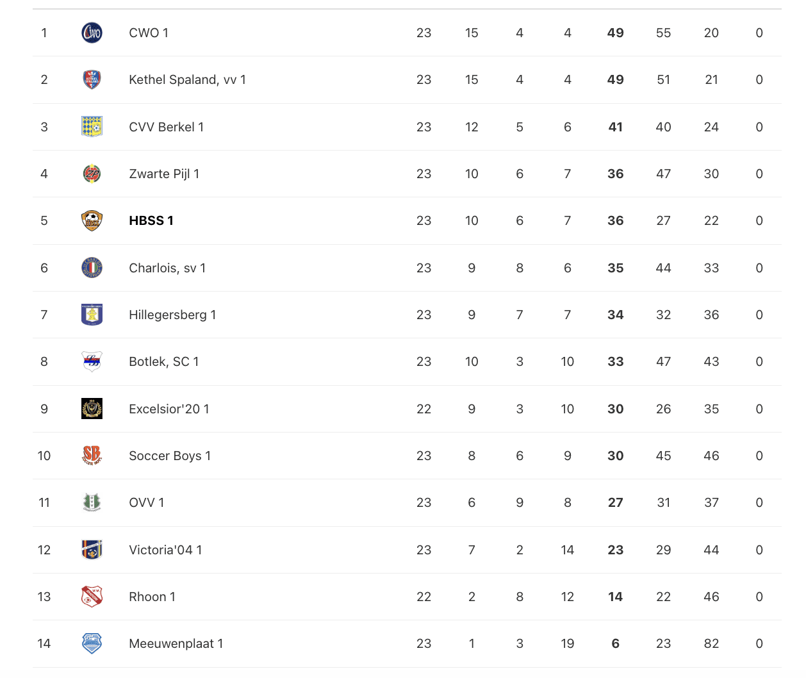Open the Kethel Spaland, vv 1 team
The width and height of the screenshot is (806, 678).
coord(187,79)
